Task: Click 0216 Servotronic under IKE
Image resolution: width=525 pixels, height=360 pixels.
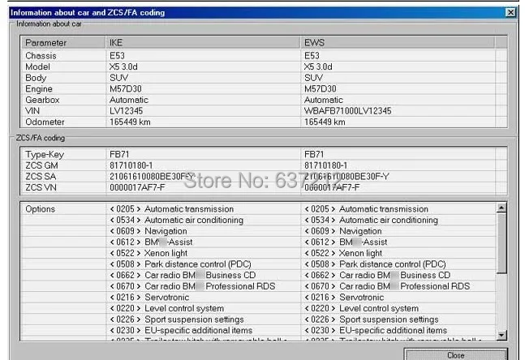Action: click(149, 297)
